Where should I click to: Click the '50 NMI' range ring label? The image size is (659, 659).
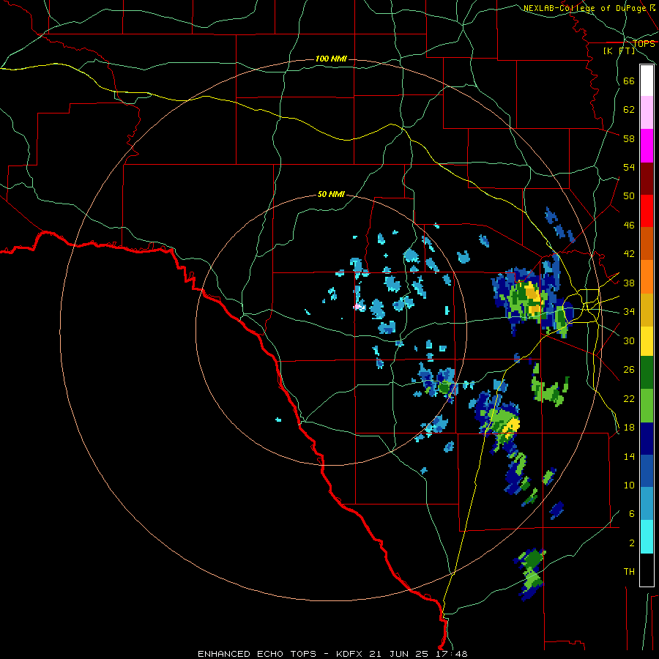(331, 194)
